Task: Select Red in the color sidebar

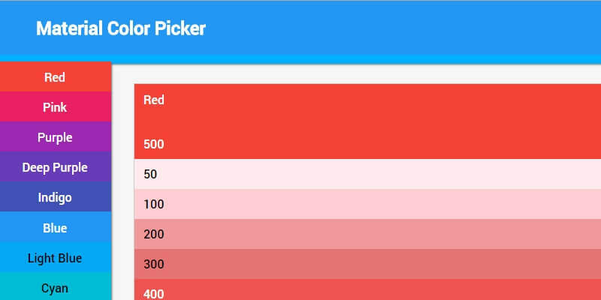Action: (x=55, y=76)
